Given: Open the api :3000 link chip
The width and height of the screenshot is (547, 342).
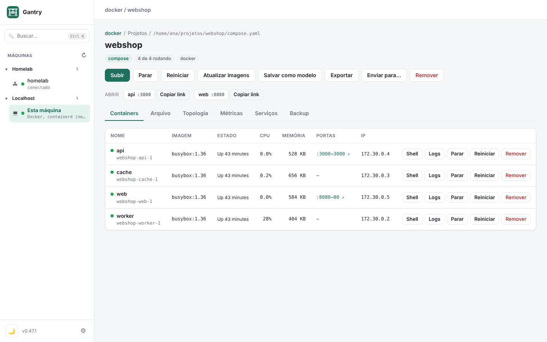Looking at the screenshot, I should click(139, 95).
